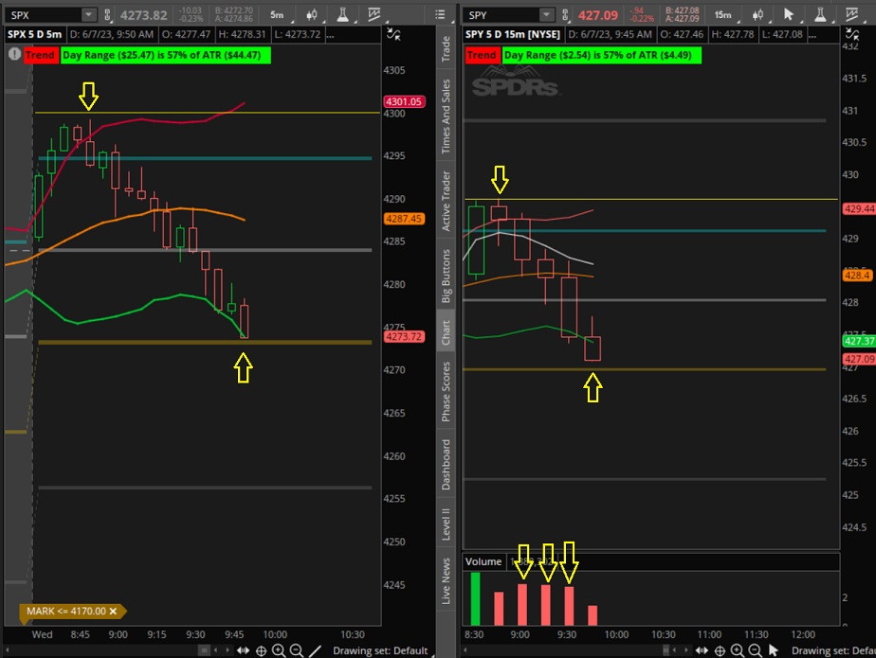876x658 pixels.
Task: Zoom out on the SPY chart
Action: 756,650
